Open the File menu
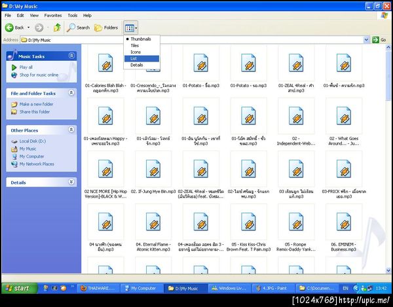The height and width of the screenshot is (307, 393). [8, 15]
